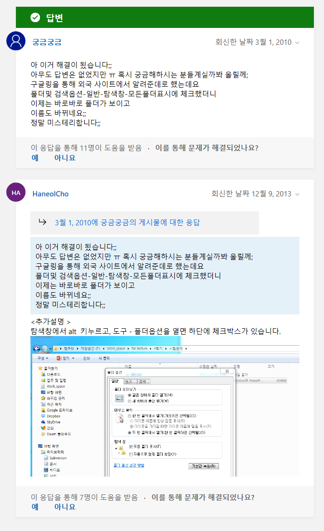This screenshot has height=531, width=324.
Task: Click the 궁금궁금 user avatar icon
Action: (16, 41)
